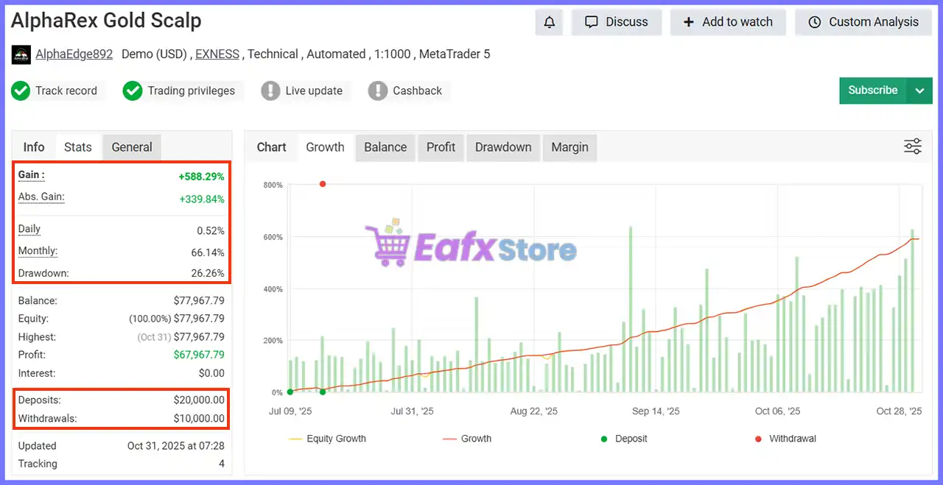Toggle the Growth legend entry

coord(467,439)
